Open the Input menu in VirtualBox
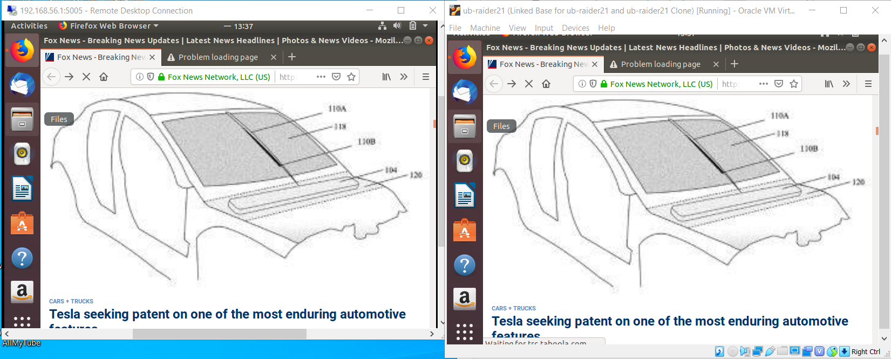Viewport: 891px width, 359px height. [544, 28]
